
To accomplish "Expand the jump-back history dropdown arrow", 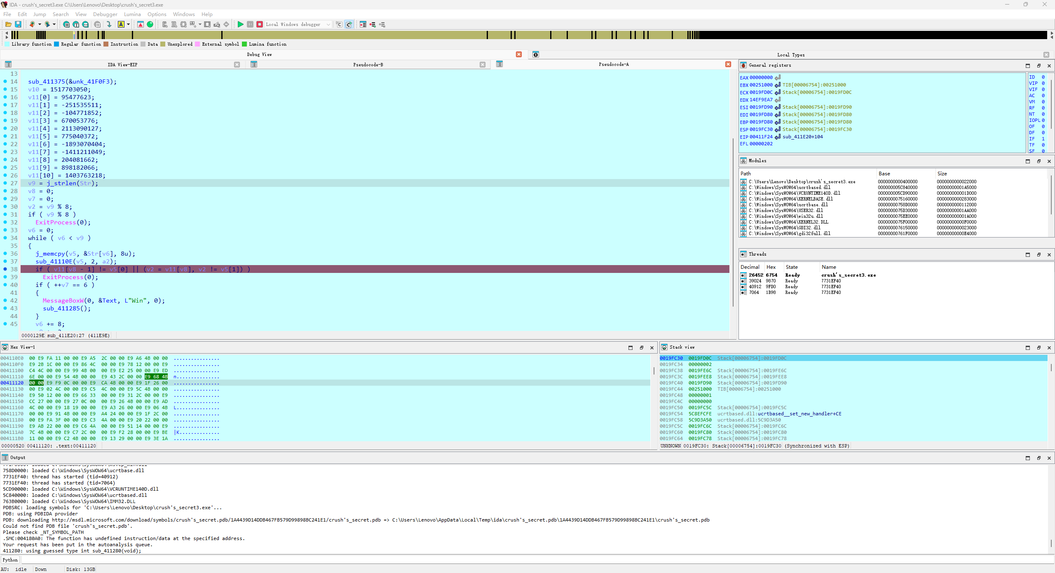I will tap(40, 25).
